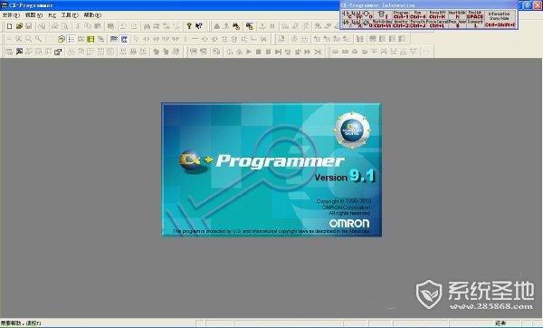Open the File (文件) menu

[11, 15]
